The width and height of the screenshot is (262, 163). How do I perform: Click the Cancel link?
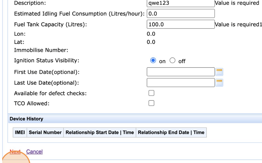click(x=34, y=151)
